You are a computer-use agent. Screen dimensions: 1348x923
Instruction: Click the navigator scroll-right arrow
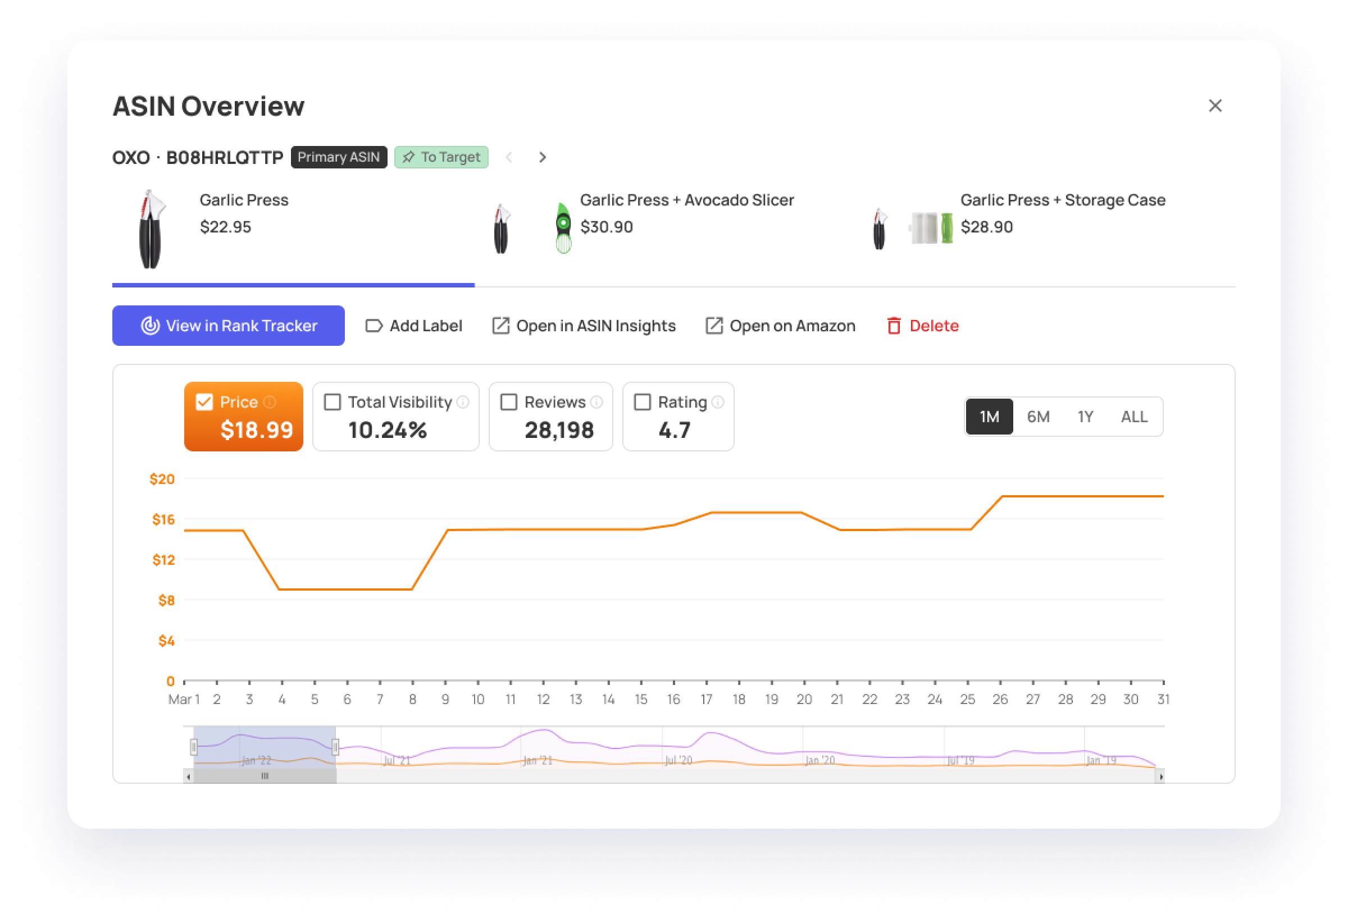1160,777
